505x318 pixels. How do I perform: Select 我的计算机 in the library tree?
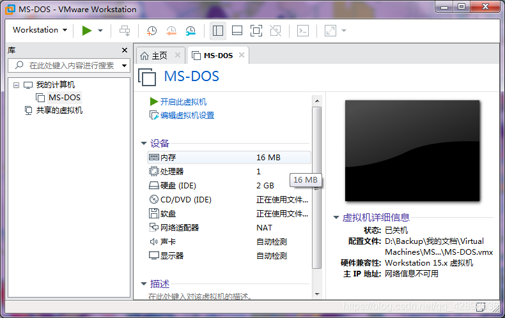pyautogui.click(x=56, y=85)
